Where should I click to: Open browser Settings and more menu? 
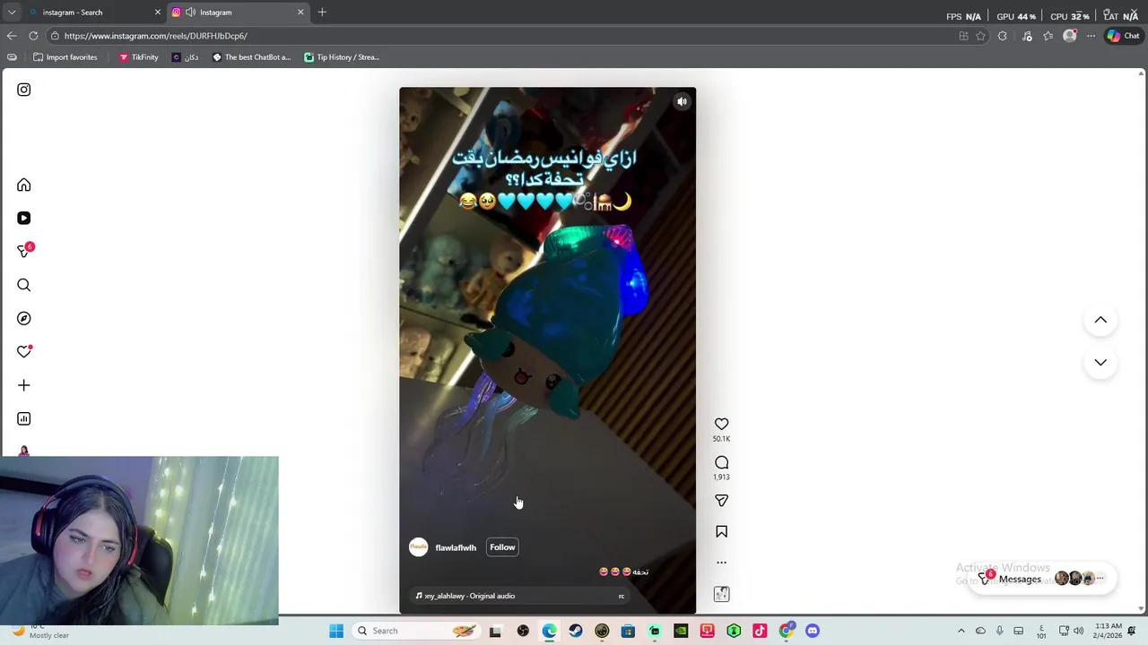(1091, 36)
